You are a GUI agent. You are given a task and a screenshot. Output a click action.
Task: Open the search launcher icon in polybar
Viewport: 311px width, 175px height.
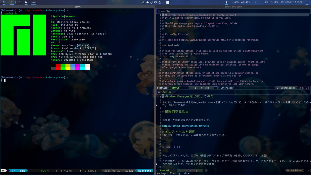4,2
